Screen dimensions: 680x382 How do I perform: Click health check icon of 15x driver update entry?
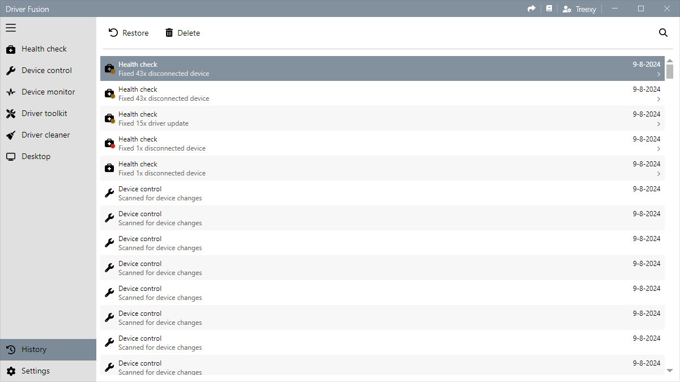click(110, 119)
